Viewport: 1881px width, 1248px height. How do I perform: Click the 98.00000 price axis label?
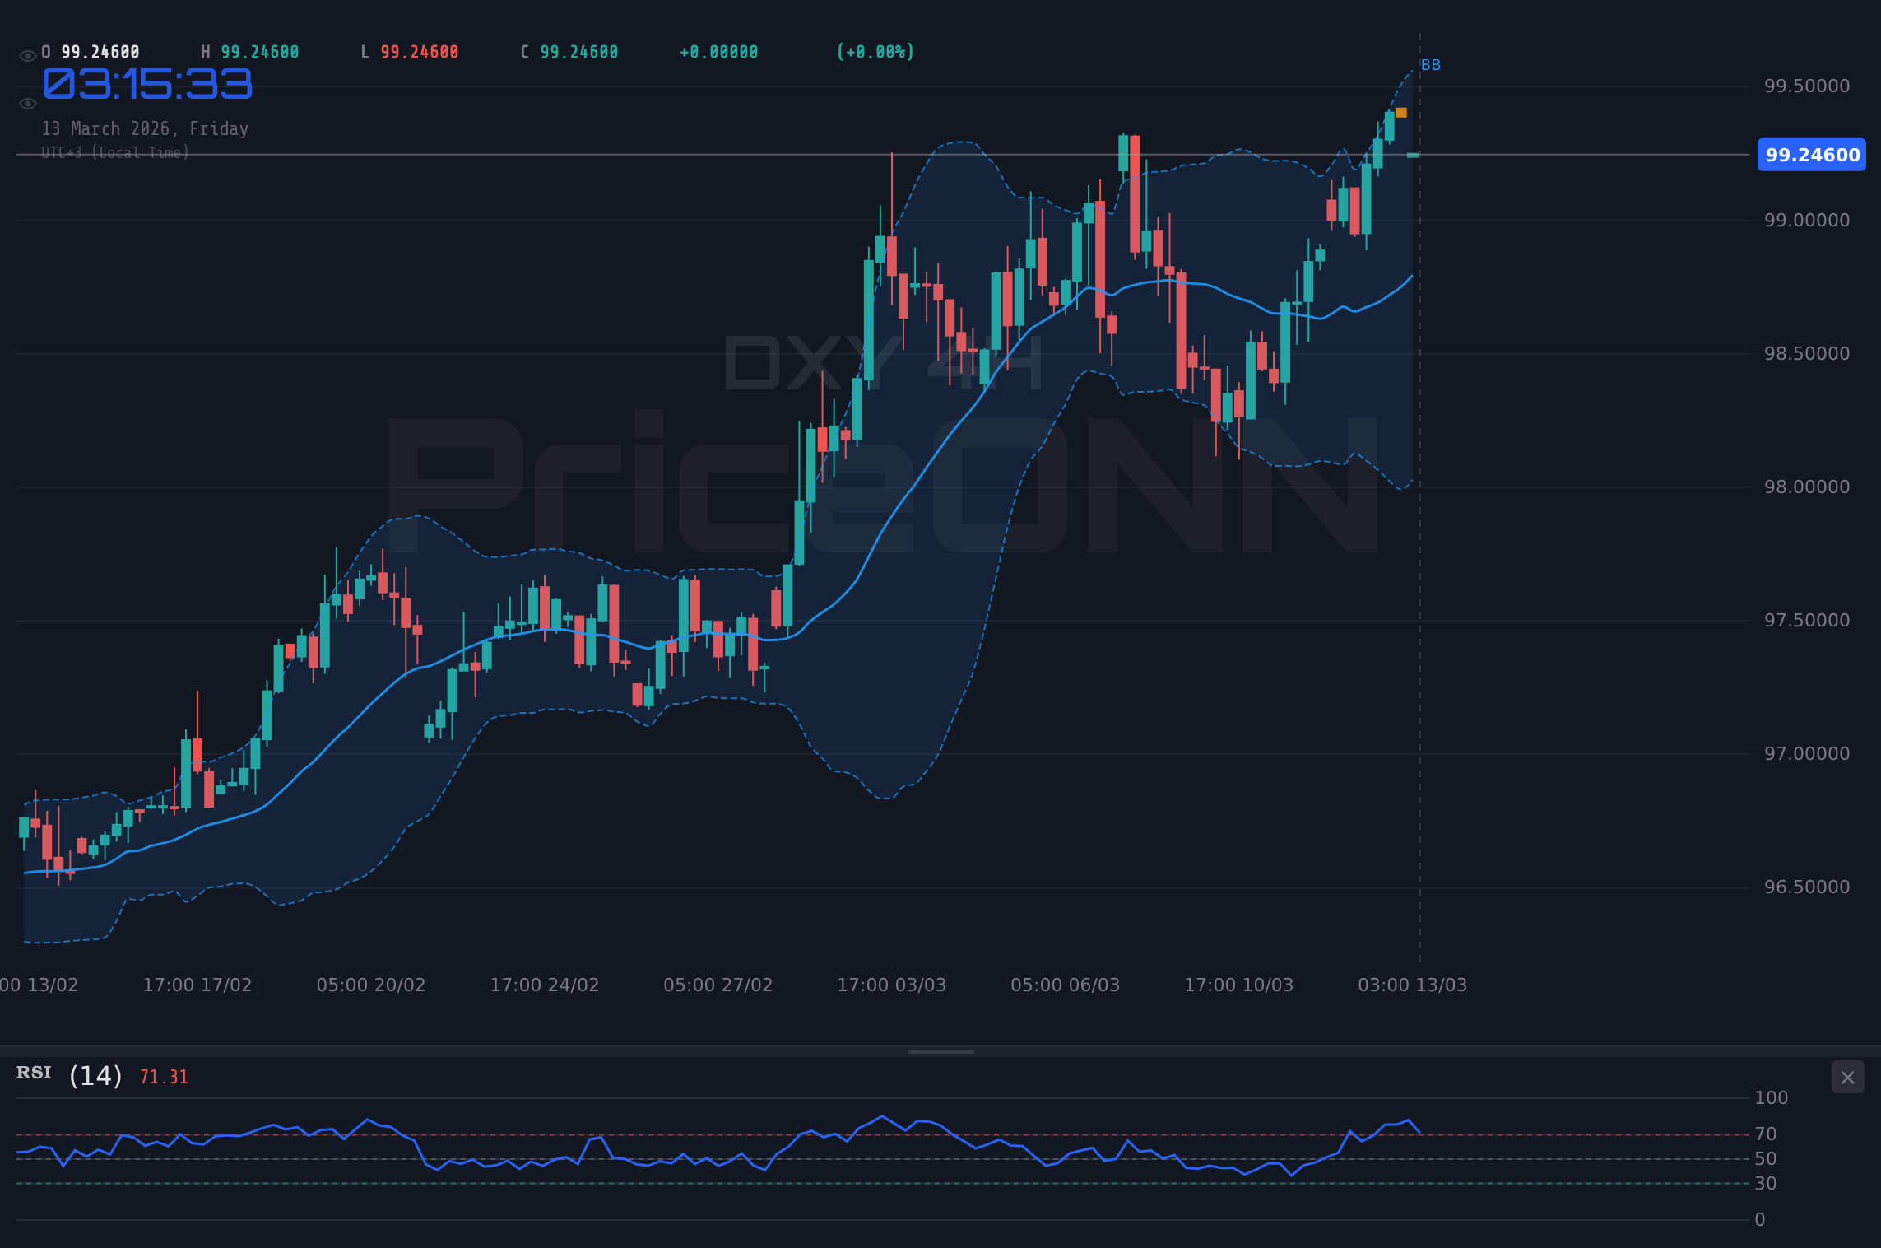point(1807,487)
